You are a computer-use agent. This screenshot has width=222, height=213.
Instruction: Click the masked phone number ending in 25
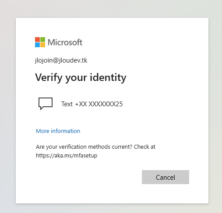99,104
